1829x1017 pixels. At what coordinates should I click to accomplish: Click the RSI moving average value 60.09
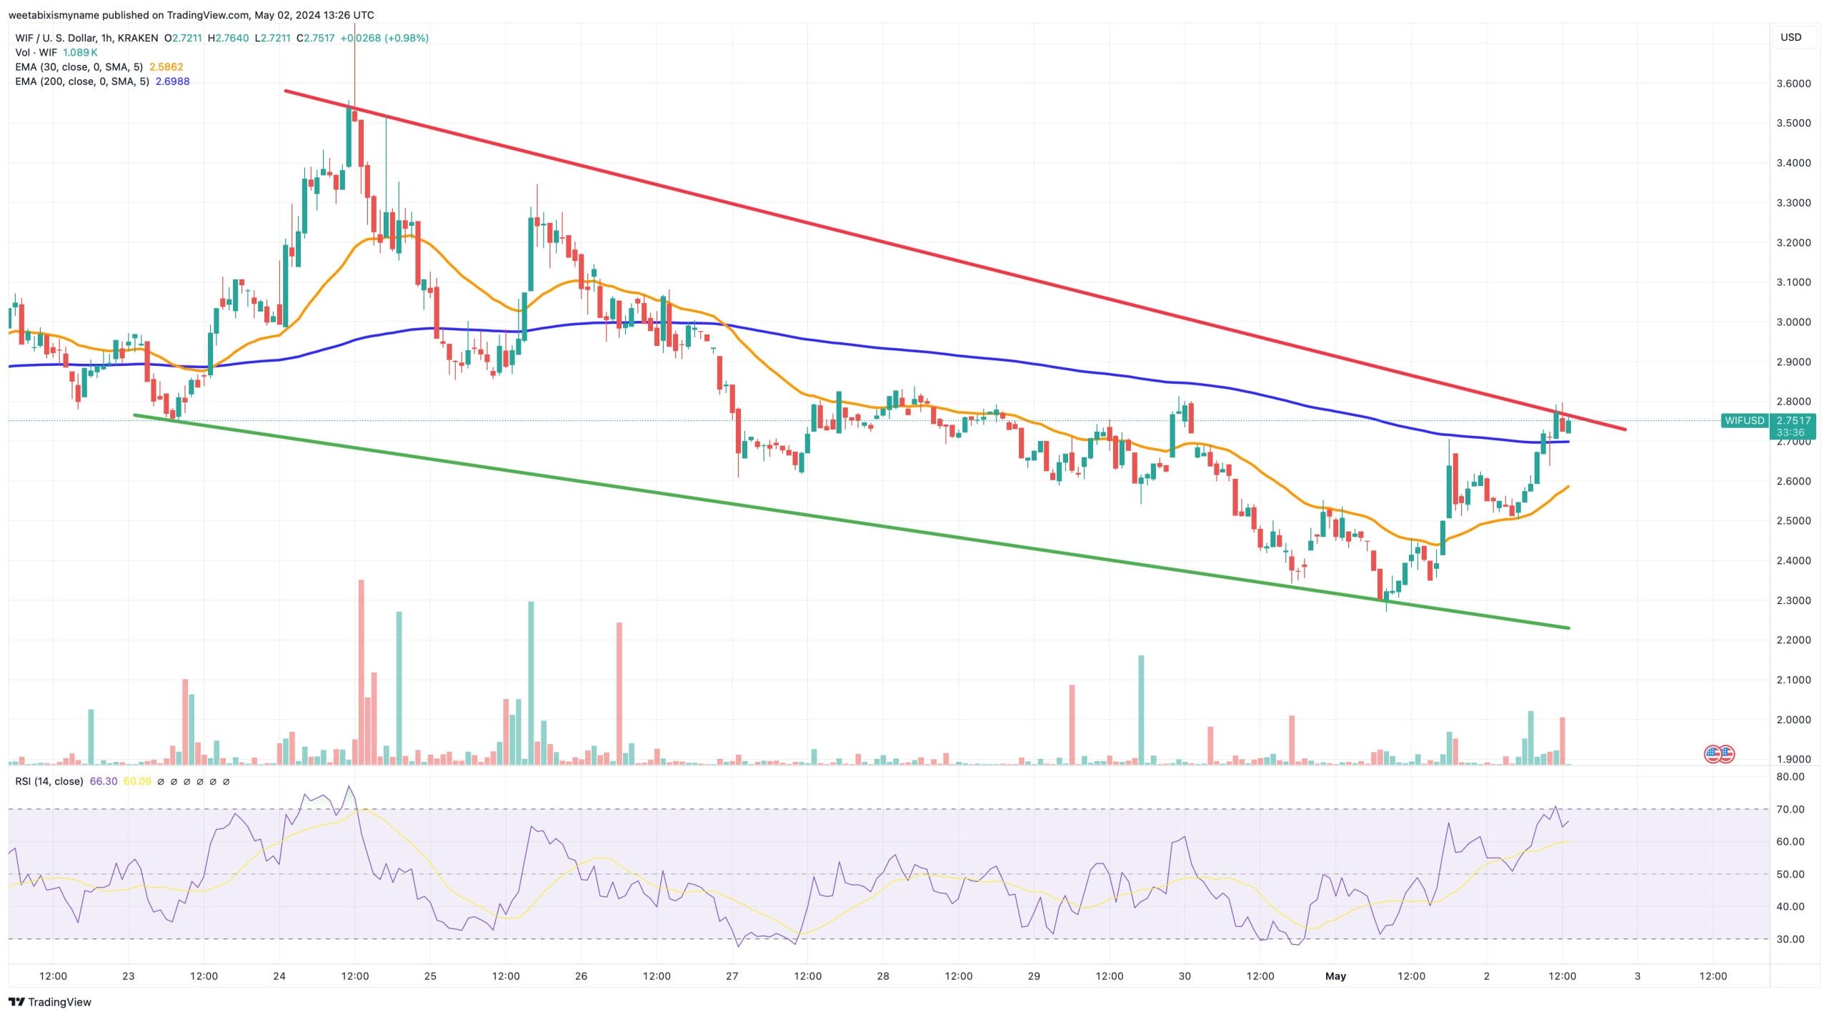137,781
